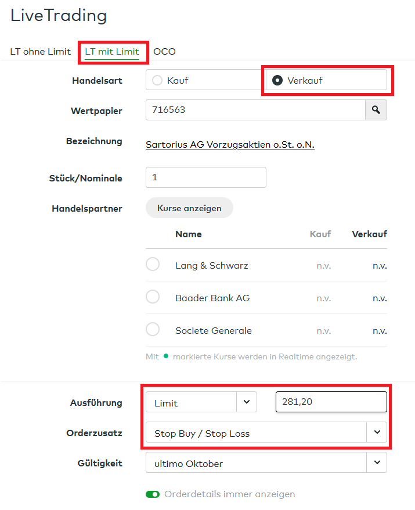Choose Lang & Schwarz as trading partner

pyautogui.click(x=153, y=265)
